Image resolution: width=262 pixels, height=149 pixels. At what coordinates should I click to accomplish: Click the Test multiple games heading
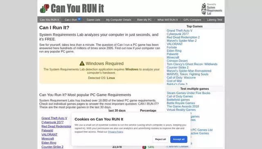coord(194,89)
